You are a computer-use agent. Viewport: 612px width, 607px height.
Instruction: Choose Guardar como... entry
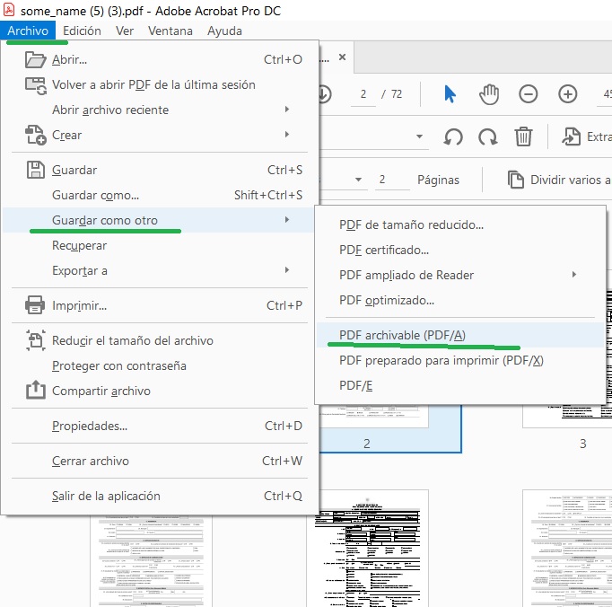(x=160, y=195)
